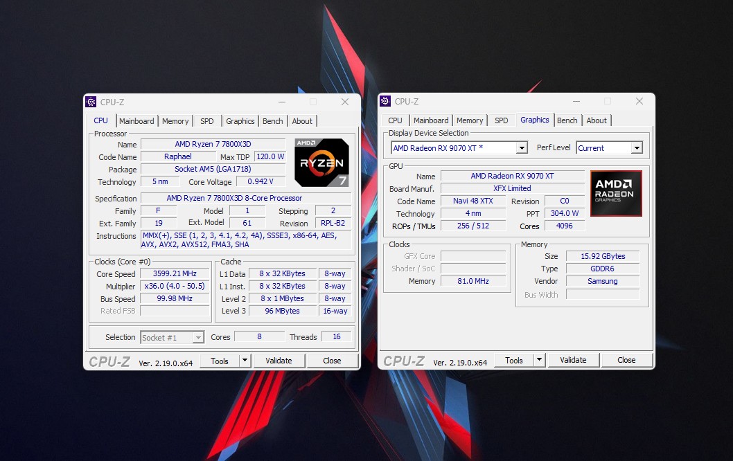The image size is (733, 461).
Task: Click the Board Manuf. field XFX Limited
Action: (513, 189)
